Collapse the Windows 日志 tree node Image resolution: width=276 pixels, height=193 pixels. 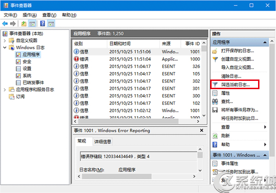click(5, 47)
